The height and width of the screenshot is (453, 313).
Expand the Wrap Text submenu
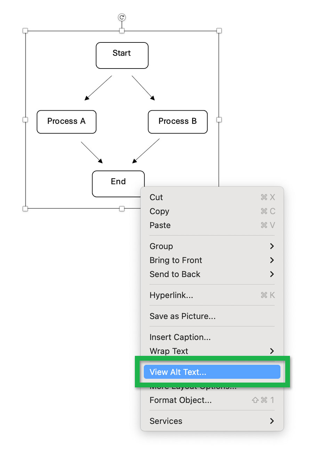272,351
